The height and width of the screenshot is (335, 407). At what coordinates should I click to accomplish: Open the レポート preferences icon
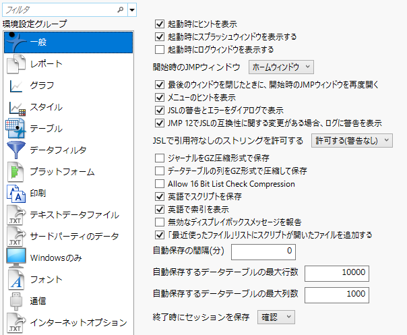[16, 63]
